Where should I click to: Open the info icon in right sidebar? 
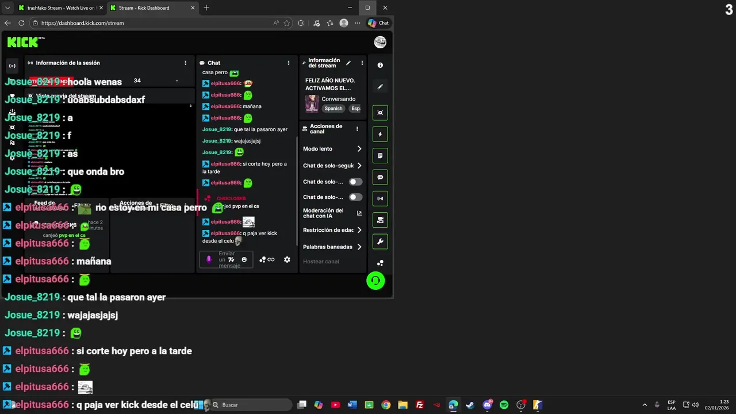tap(380, 66)
